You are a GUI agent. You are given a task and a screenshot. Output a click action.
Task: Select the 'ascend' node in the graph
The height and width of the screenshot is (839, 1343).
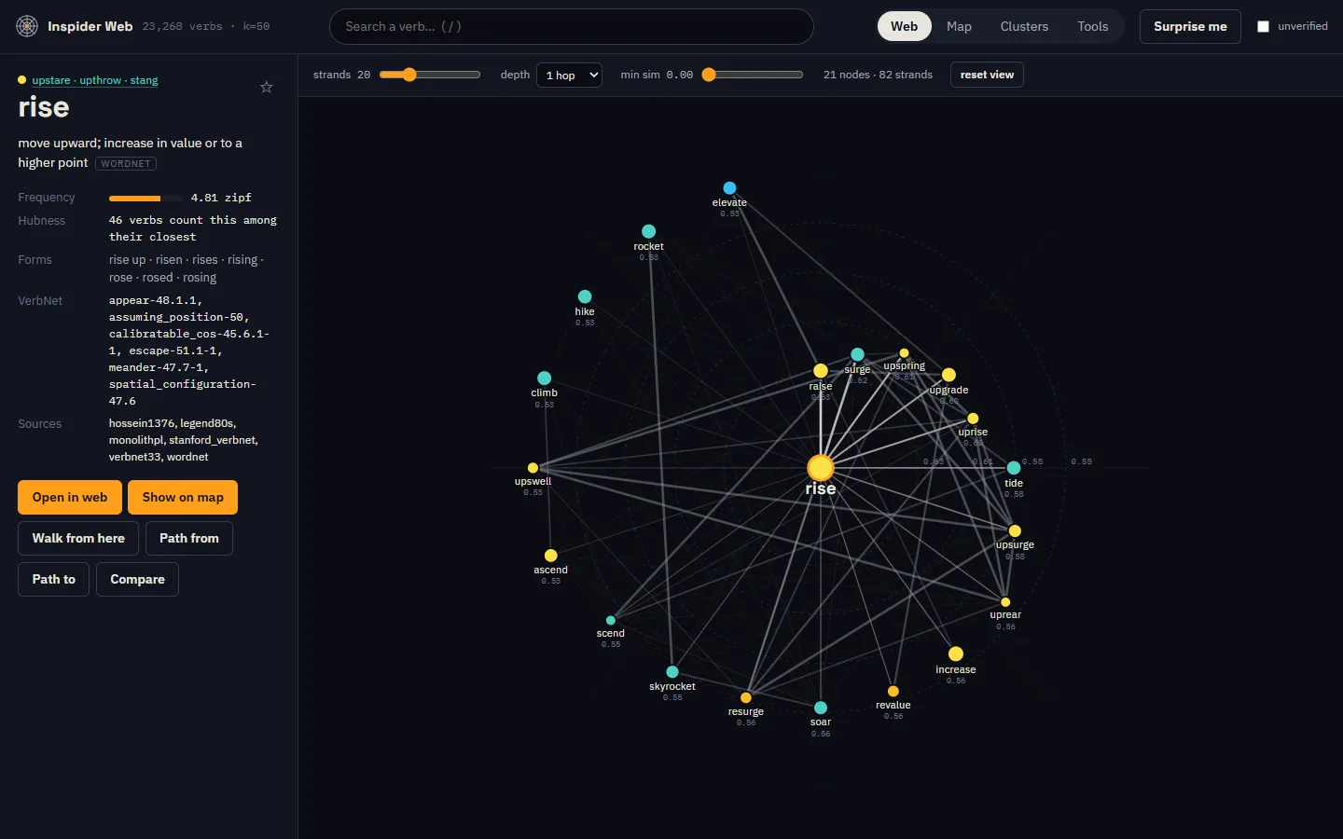click(550, 556)
